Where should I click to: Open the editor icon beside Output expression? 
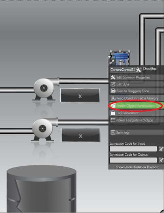coord(161,160)
